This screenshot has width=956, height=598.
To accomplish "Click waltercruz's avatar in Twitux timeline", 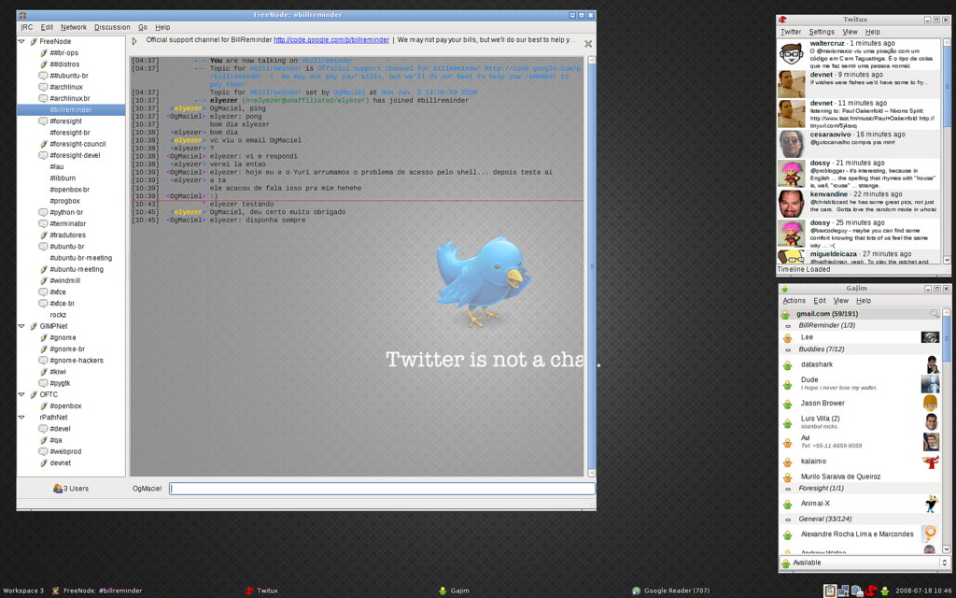I will coord(791,54).
